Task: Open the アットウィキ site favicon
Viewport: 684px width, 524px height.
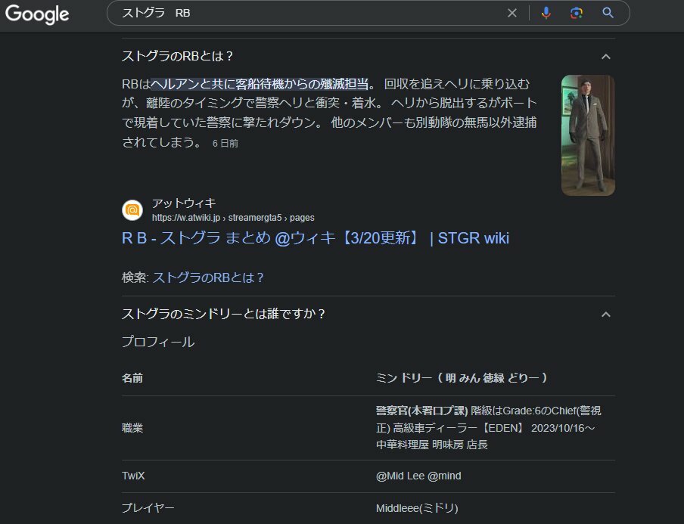Action: (132, 210)
